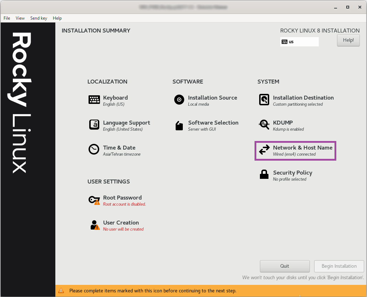367x297 pixels.
Task: Click the 'Root account is disabled.' text
Action: coord(124,204)
